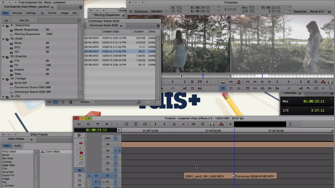Select Audio tab in Effect Palette

click(18, 146)
